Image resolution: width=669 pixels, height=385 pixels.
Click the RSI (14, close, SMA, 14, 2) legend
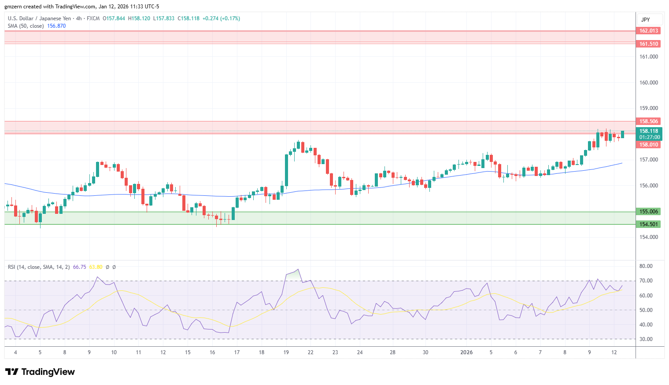(39, 267)
